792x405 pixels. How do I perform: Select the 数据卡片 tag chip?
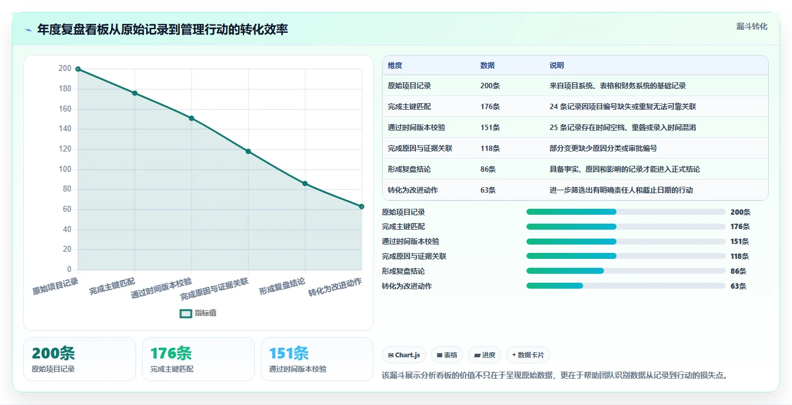click(528, 355)
